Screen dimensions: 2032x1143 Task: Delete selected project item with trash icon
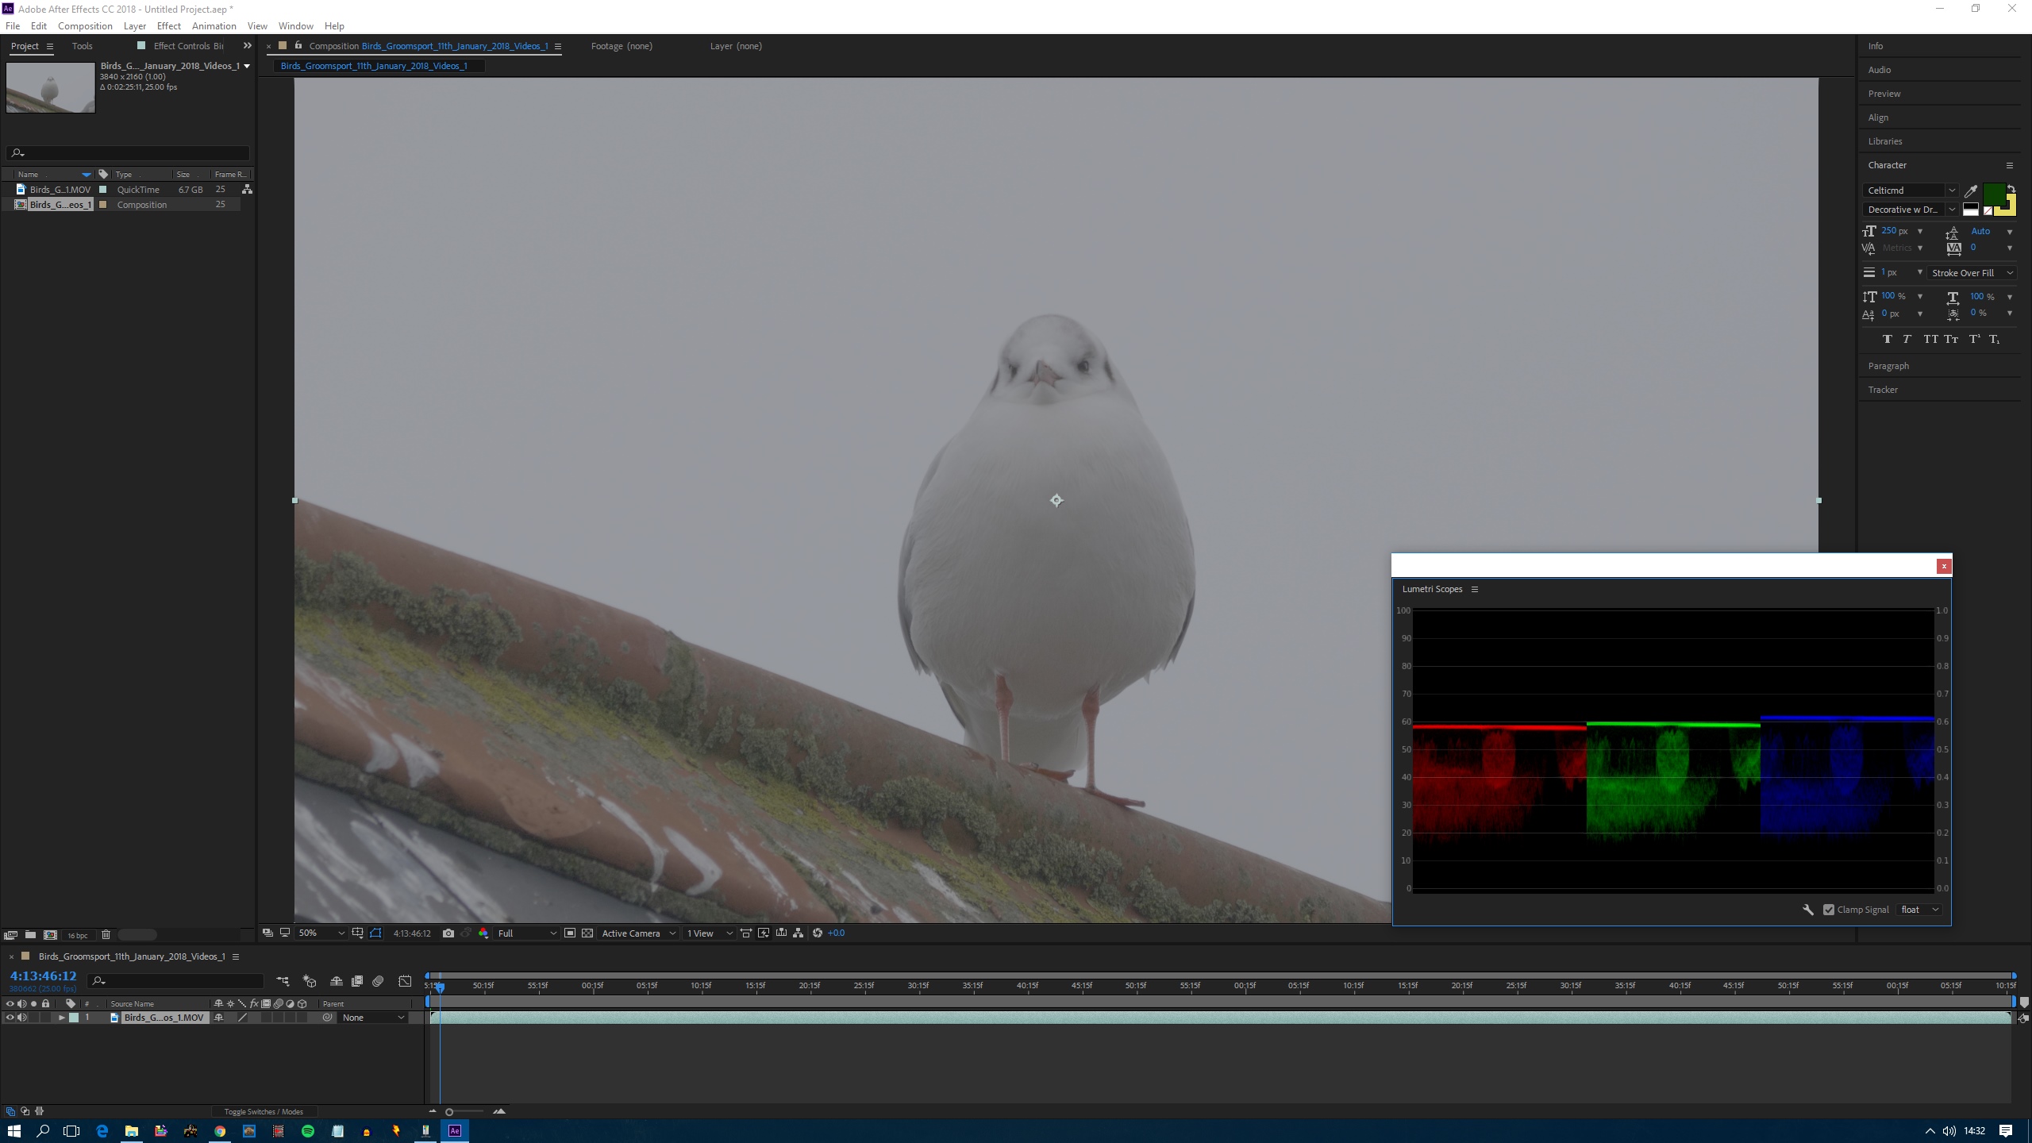106,935
